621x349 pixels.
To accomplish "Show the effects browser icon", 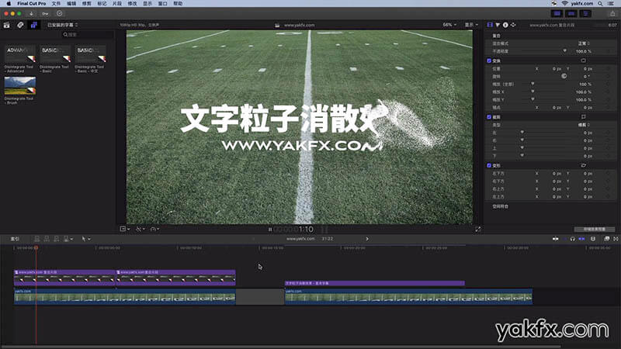I will click(x=606, y=239).
